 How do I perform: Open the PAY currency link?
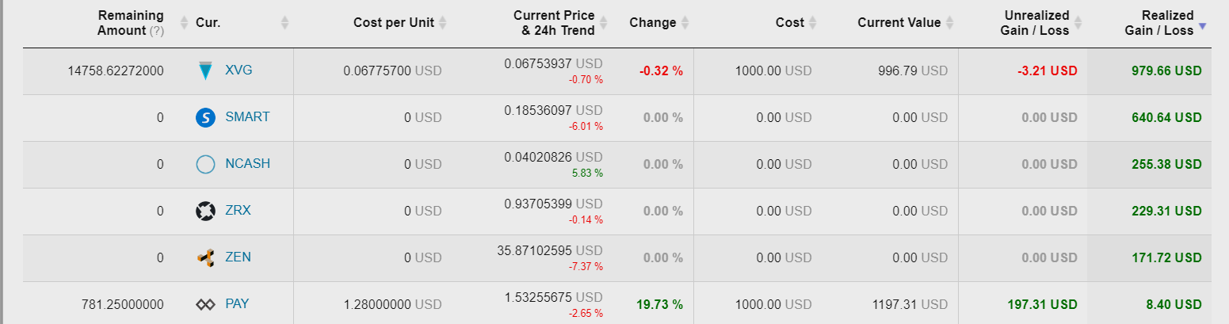tap(238, 304)
